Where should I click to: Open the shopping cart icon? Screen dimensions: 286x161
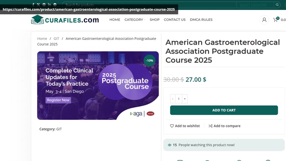(x=276, y=20)
